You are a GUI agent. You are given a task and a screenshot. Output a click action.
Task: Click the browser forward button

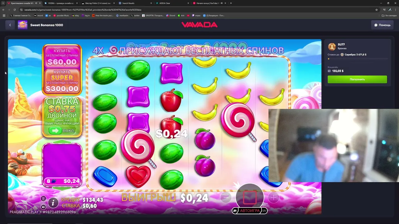[9, 10]
